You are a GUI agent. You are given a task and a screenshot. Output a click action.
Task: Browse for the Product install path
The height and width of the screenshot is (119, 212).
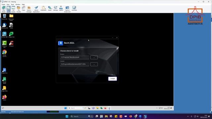(x=94, y=57)
